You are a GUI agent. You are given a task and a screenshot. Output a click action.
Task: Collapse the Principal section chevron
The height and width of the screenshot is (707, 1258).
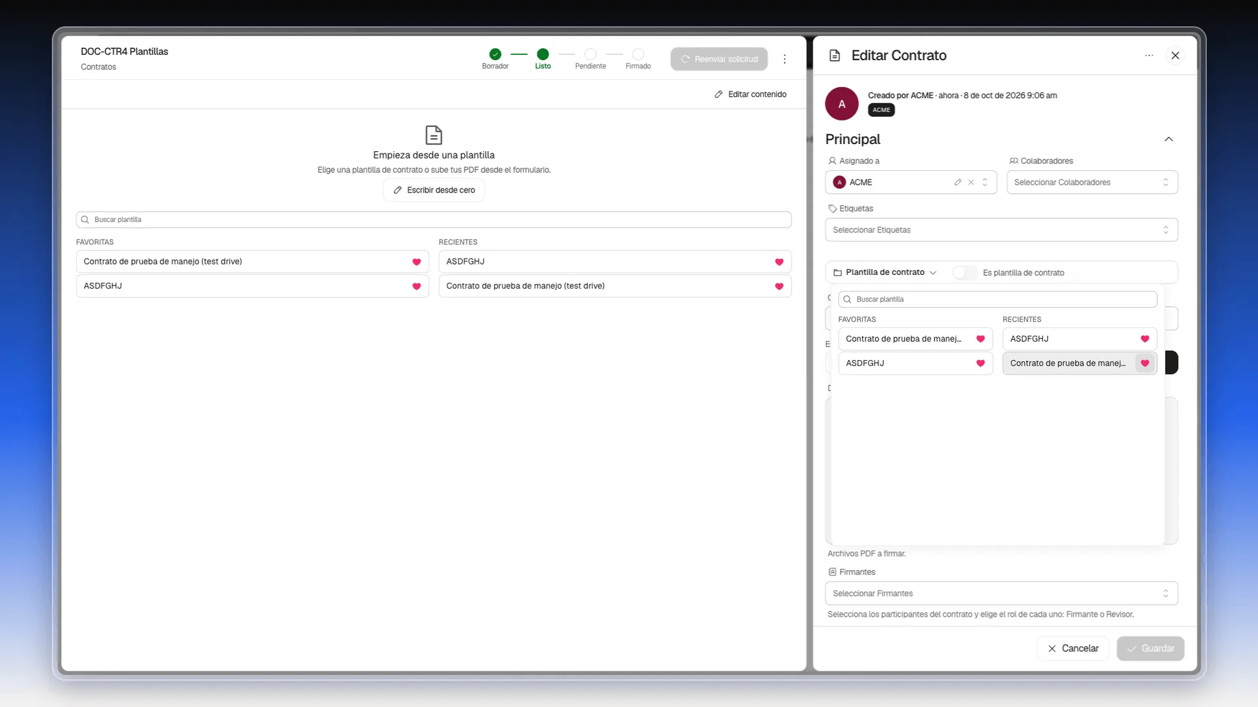point(1168,139)
